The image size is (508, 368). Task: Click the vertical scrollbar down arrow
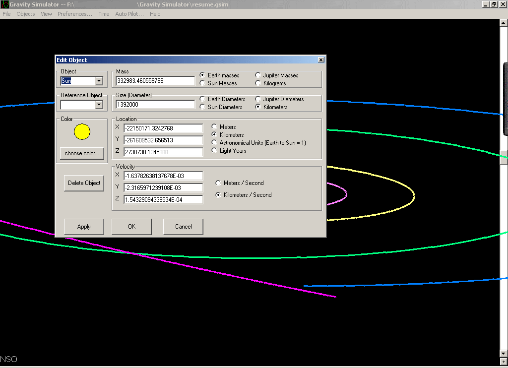tap(504, 354)
